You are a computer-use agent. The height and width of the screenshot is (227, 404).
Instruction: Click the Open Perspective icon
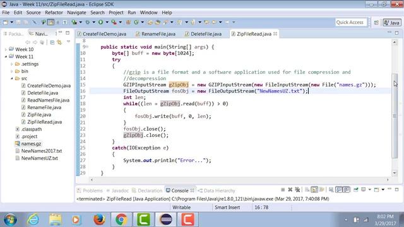(x=376, y=23)
